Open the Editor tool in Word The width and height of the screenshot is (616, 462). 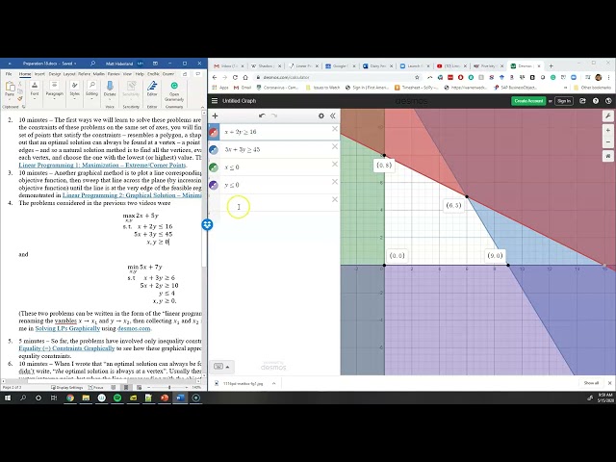tap(152, 90)
